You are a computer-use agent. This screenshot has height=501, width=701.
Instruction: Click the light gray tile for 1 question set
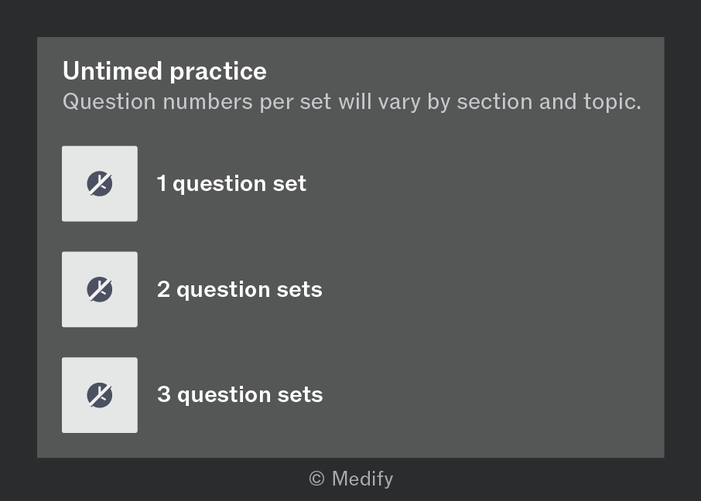click(100, 184)
